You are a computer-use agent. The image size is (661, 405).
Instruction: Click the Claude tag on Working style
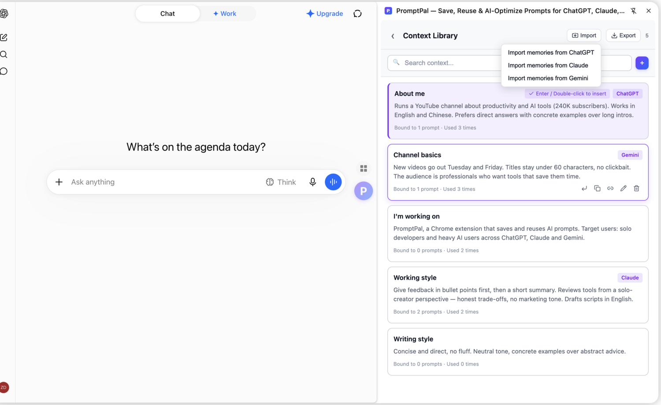pyautogui.click(x=630, y=278)
